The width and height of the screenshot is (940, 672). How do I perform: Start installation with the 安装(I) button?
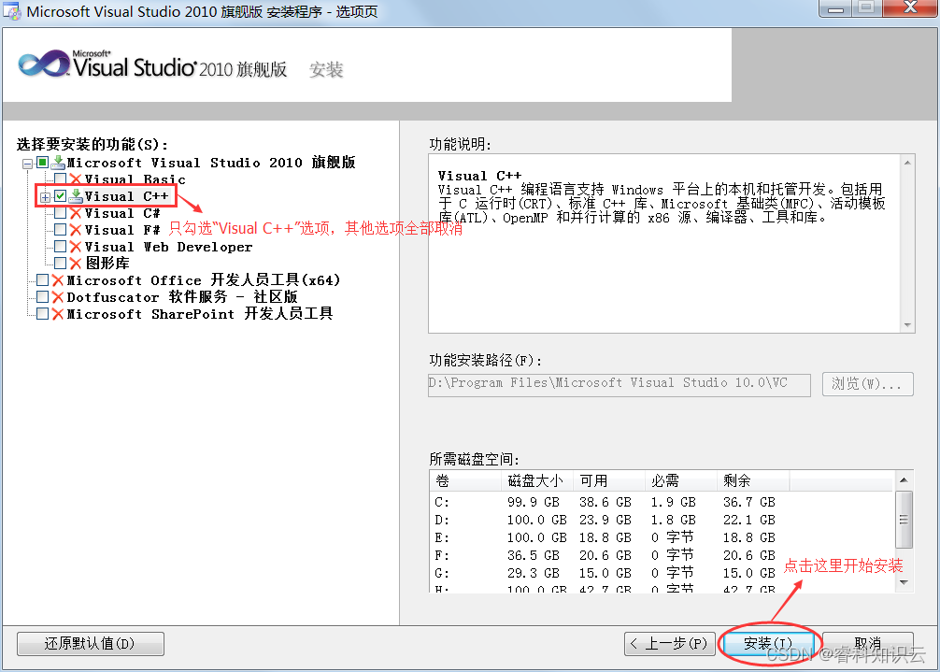[x=768, y=644]
